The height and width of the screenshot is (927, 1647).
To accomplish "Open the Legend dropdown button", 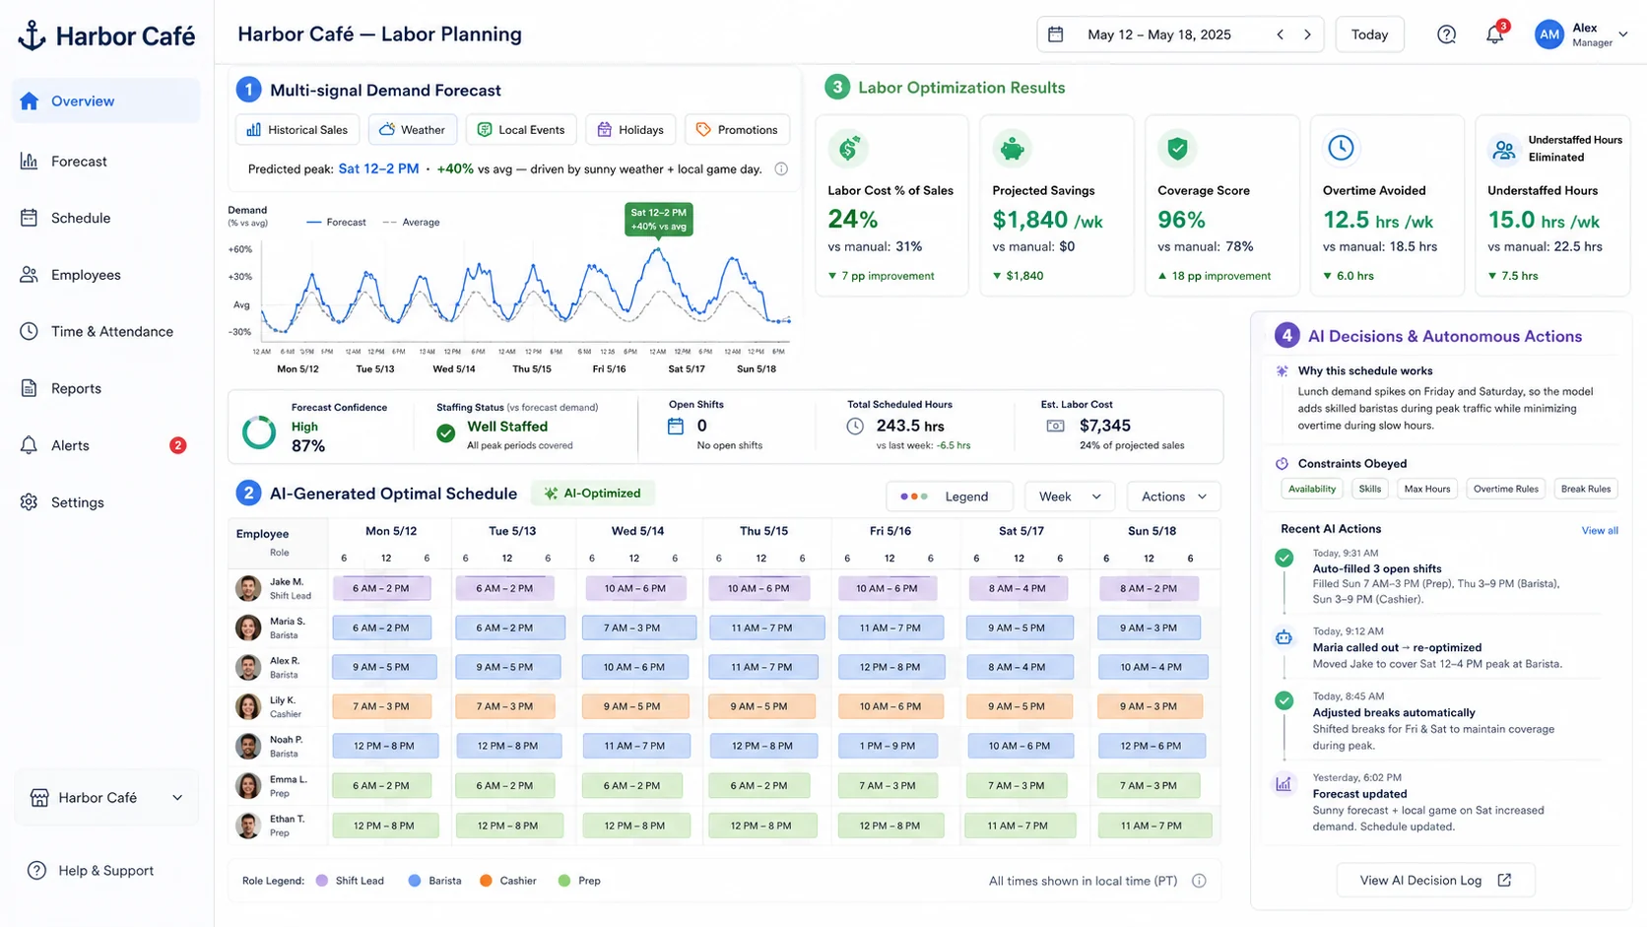I will (951, 497).
